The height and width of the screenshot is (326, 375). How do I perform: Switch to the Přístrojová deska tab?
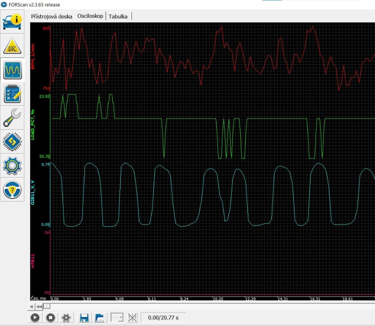pyautogui.click(x=51, y=16)
